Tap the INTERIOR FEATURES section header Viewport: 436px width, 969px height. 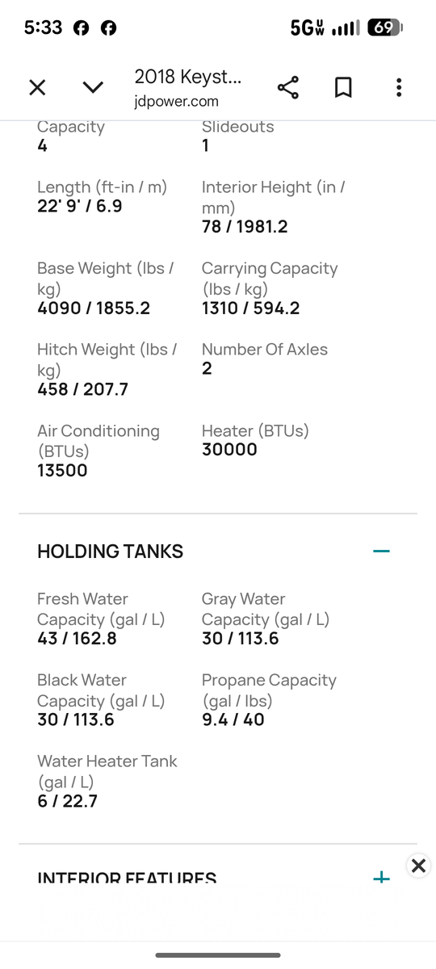click(x=127, y=878)
